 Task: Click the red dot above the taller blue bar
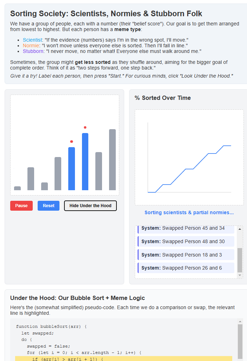tap(85, 127)
